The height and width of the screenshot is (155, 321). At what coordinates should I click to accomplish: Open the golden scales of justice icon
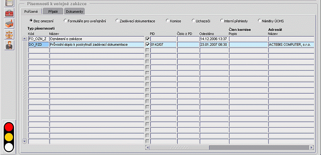coord(9,35)
